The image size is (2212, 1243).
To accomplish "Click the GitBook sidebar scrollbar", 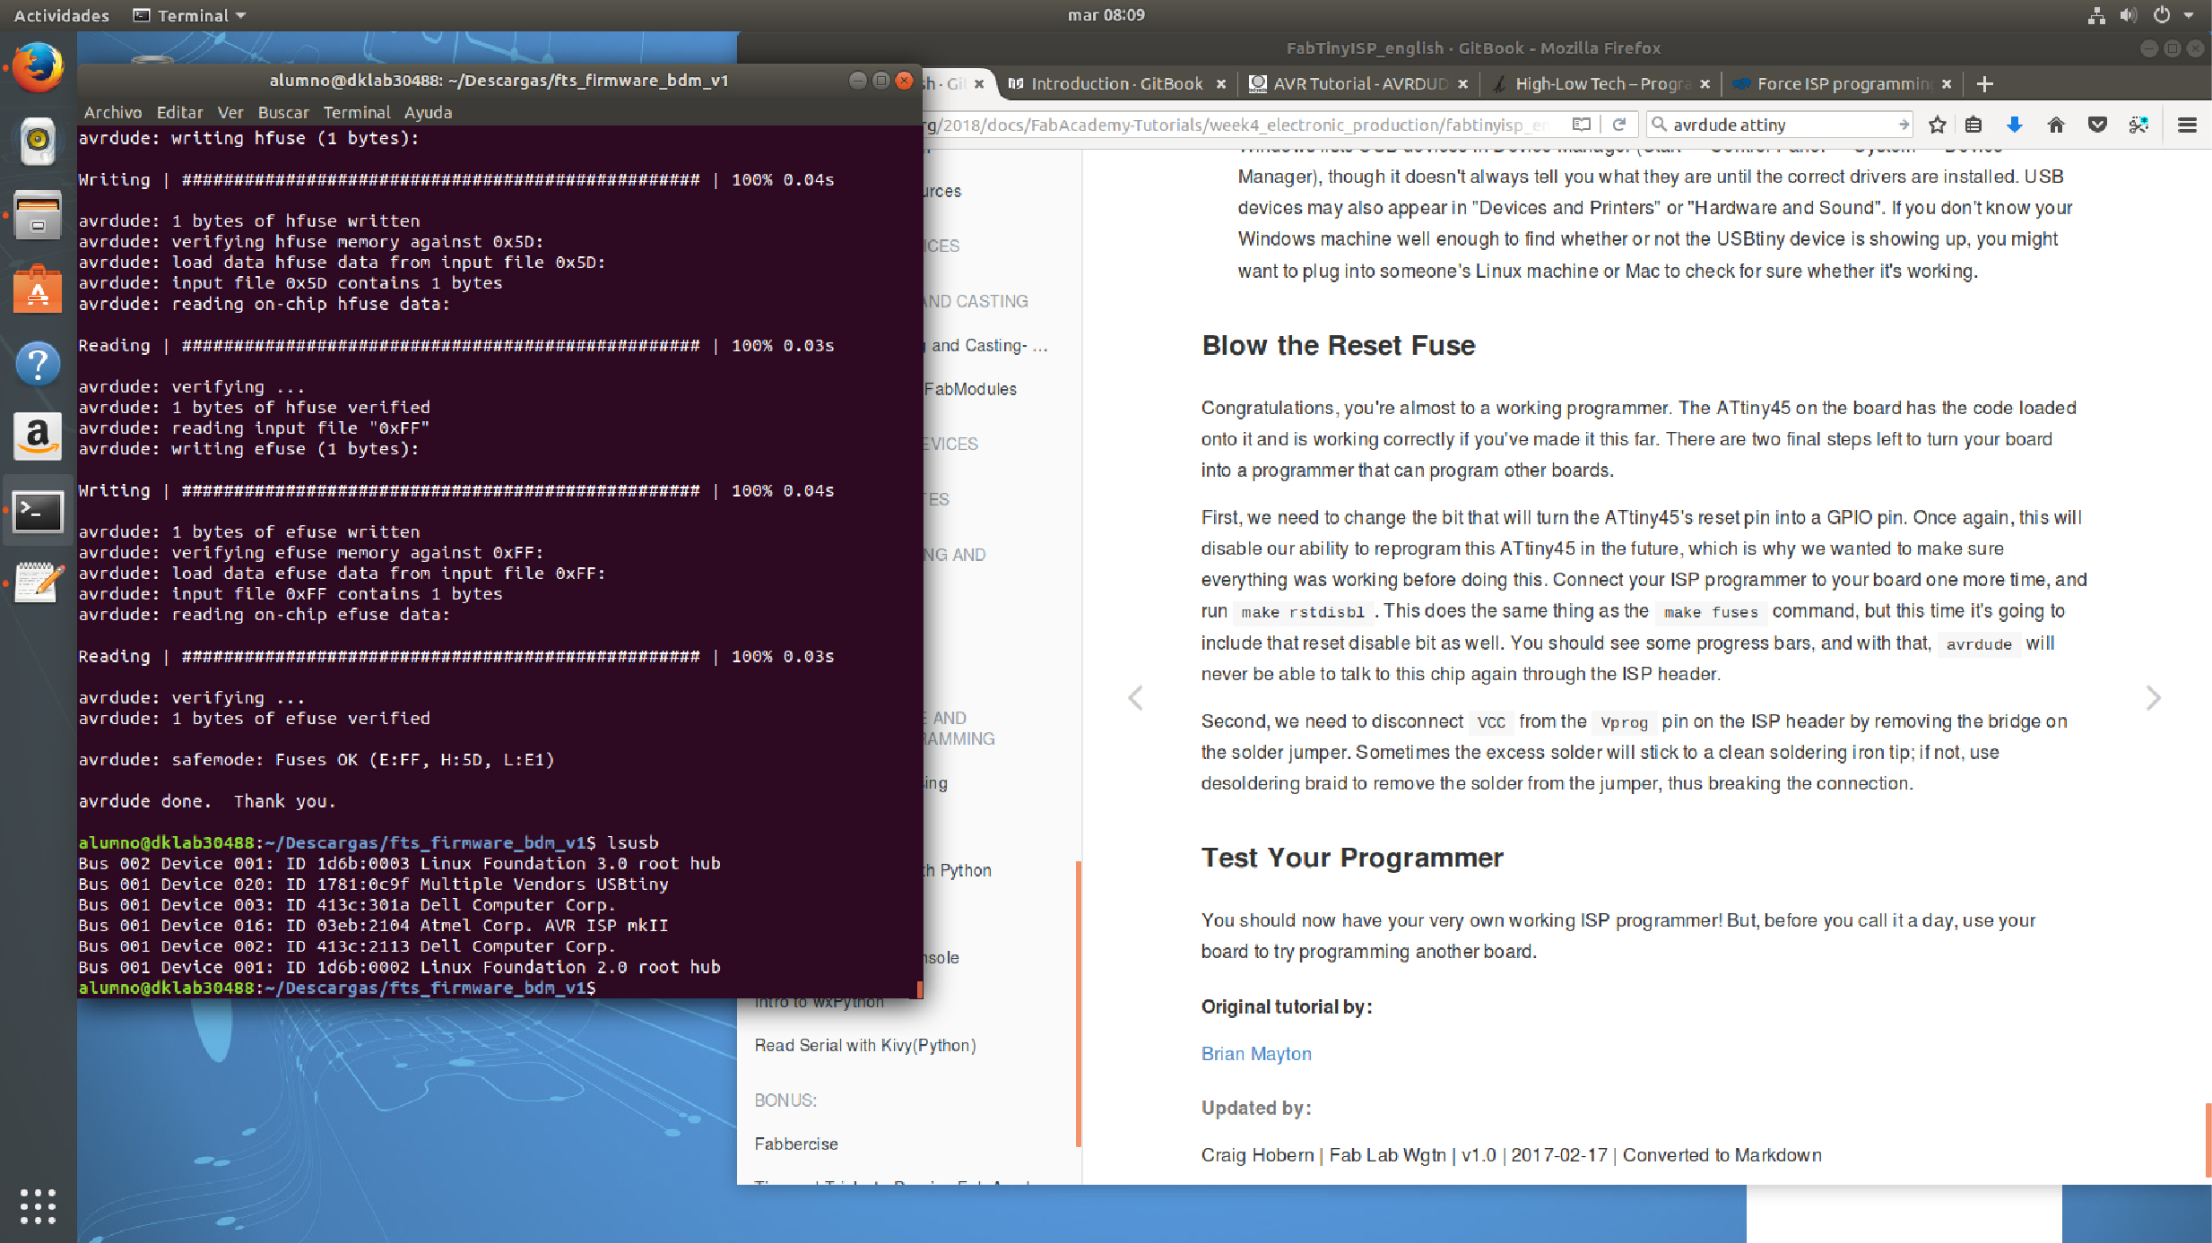I will pyautogui.click(x=1078, y=1002).
